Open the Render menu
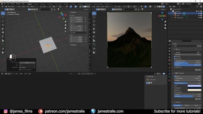Image resolution: width=203 pixels, height=114 pixels. click(x=13, y=4)
